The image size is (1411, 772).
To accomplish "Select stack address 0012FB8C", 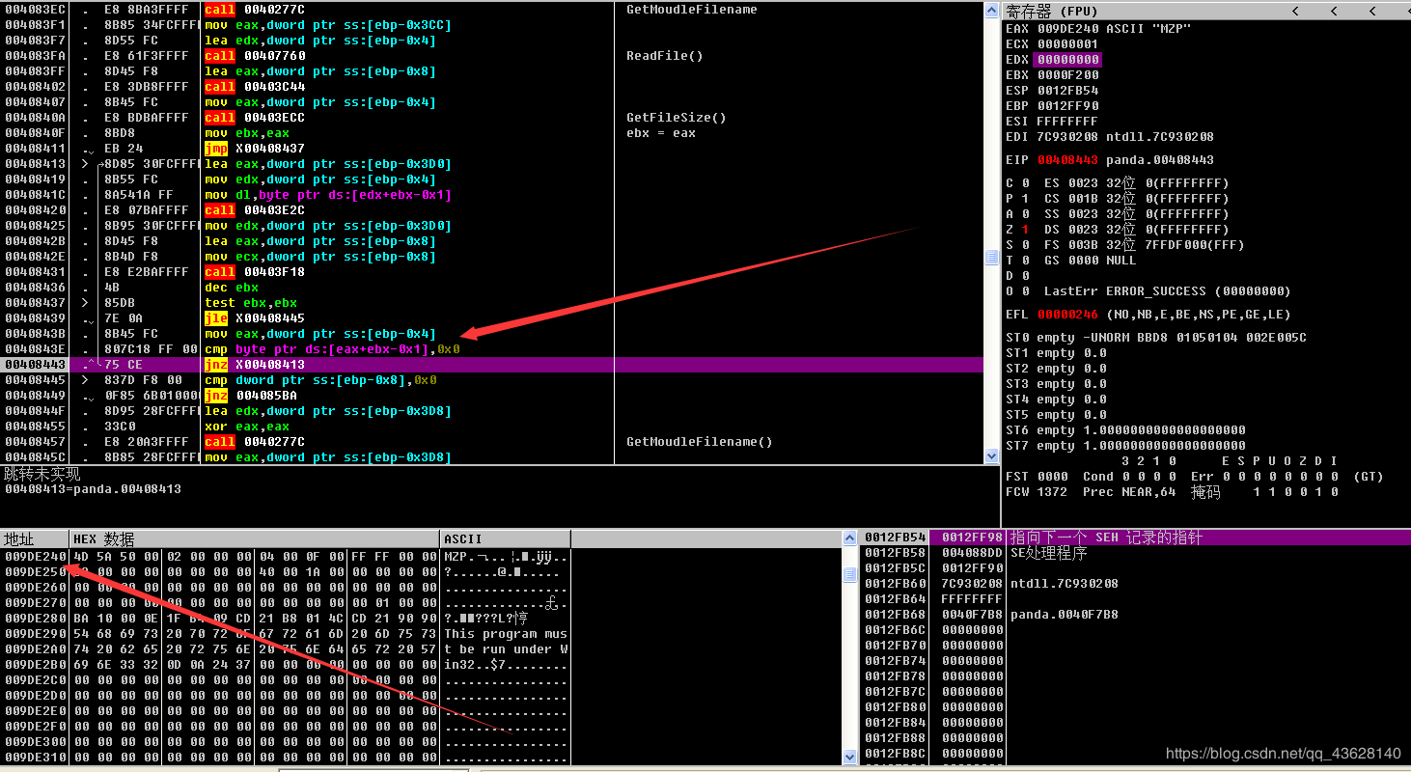I will pos(896,754).
